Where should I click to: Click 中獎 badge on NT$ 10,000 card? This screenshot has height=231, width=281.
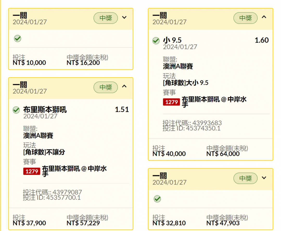(106, 18)
